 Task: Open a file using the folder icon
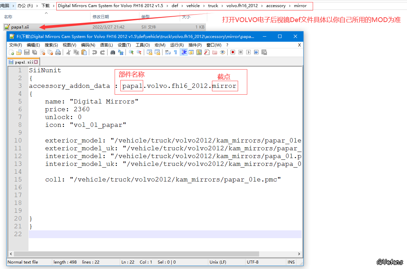point(19,52)
